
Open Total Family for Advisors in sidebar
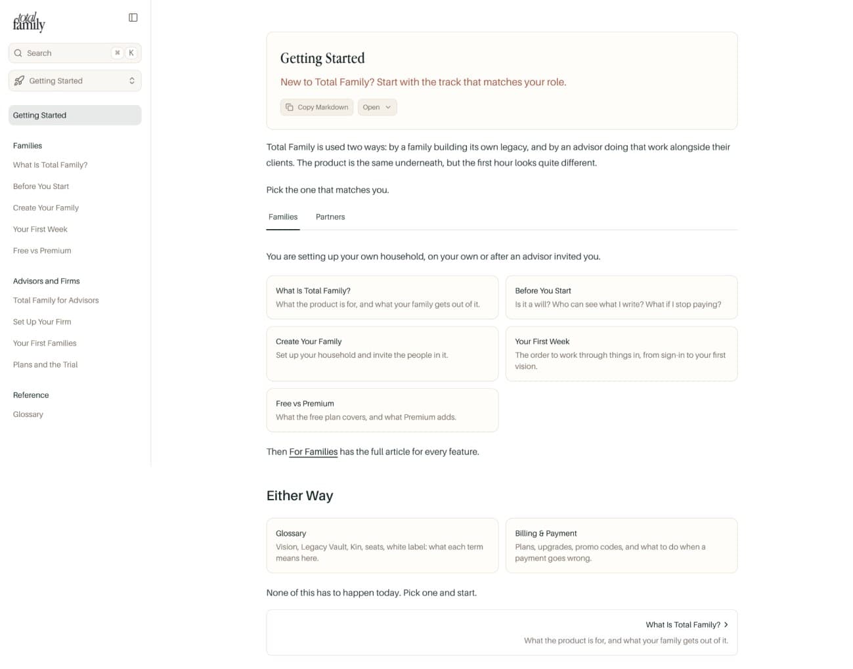click(x=56, y=301)
